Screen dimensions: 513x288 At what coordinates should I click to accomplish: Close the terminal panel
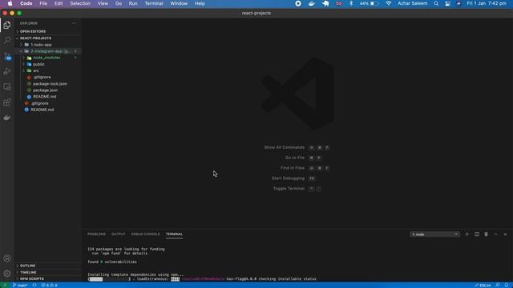(505, 234)
